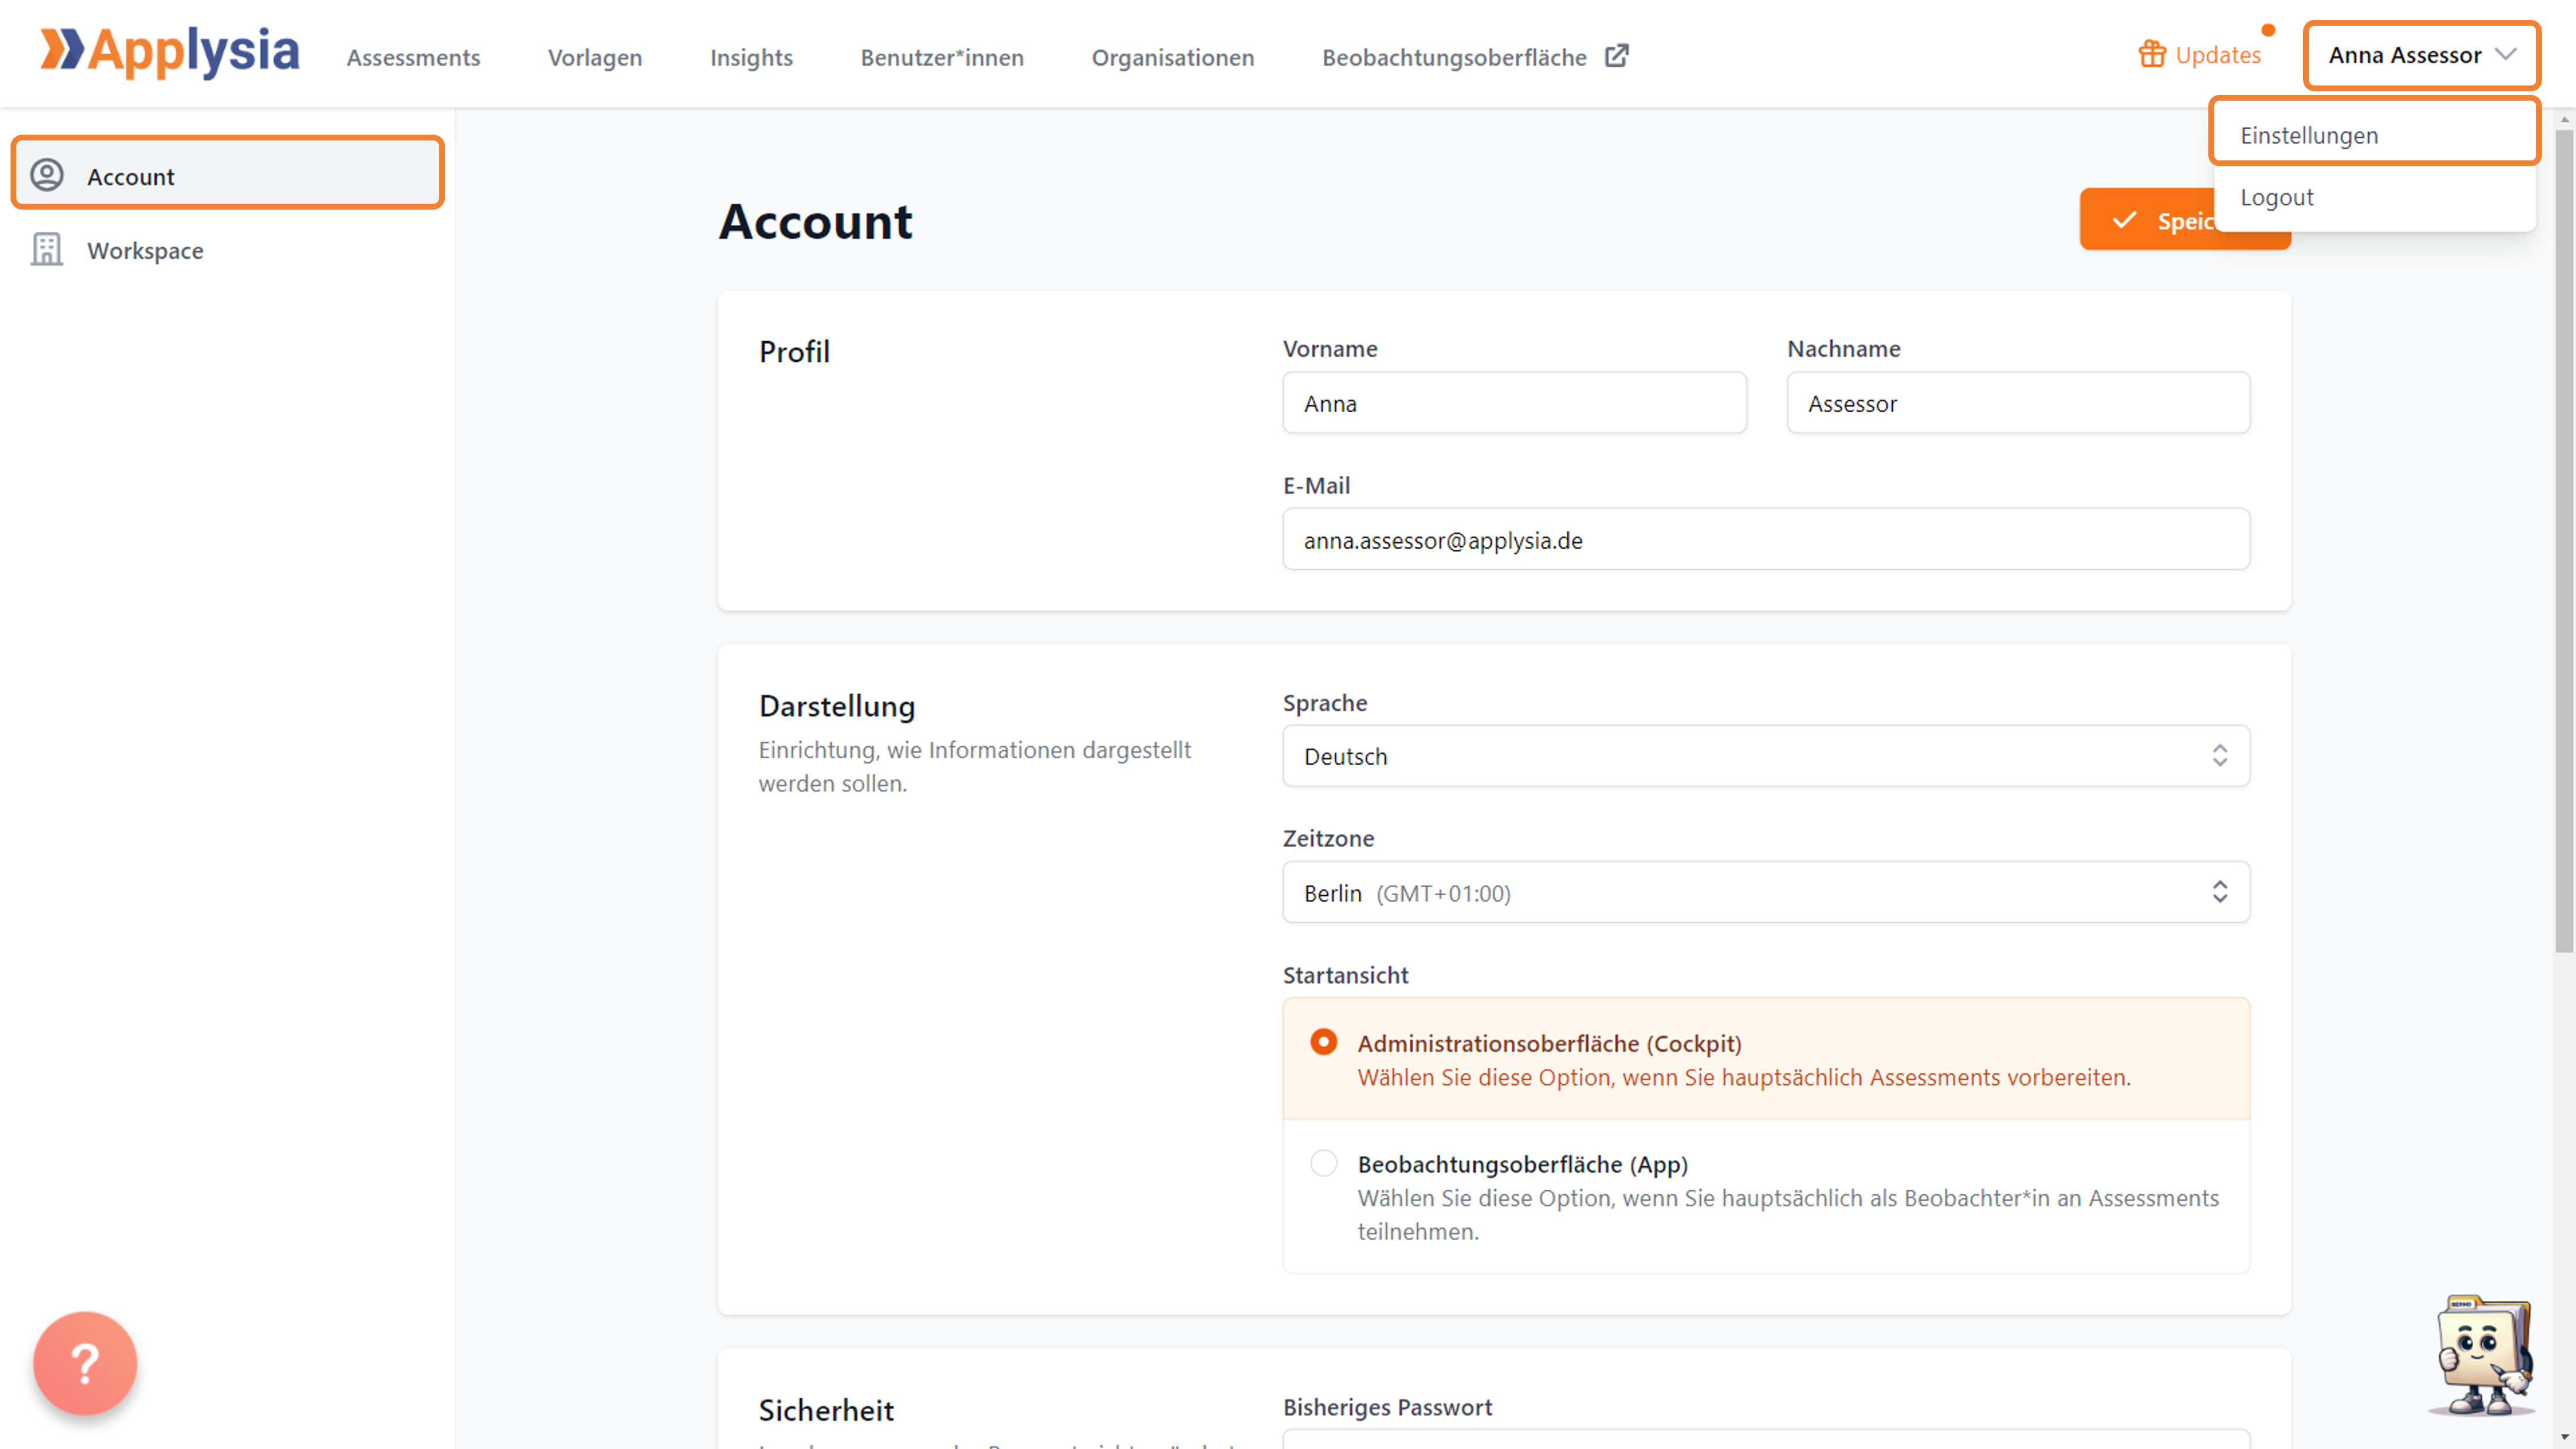Click the mascot assistant icon

point(2484,1355)
